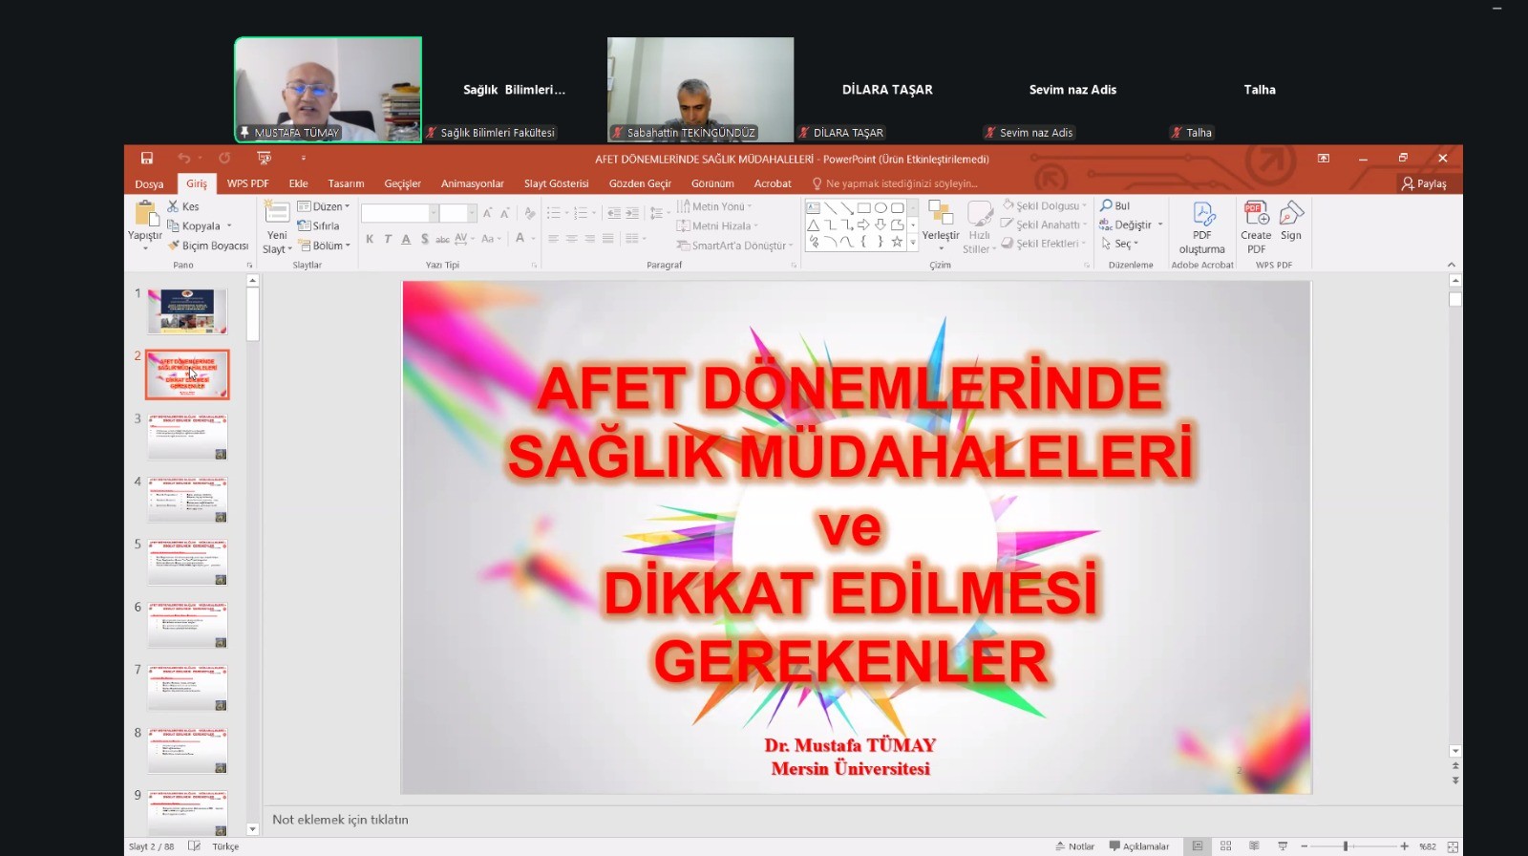Select slide 5 thumbnail in the panel
The width and height of the screenshot is (1528, 856).
tap(187, 562)
